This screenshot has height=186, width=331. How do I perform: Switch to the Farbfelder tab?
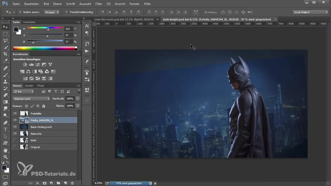[29, 22]
